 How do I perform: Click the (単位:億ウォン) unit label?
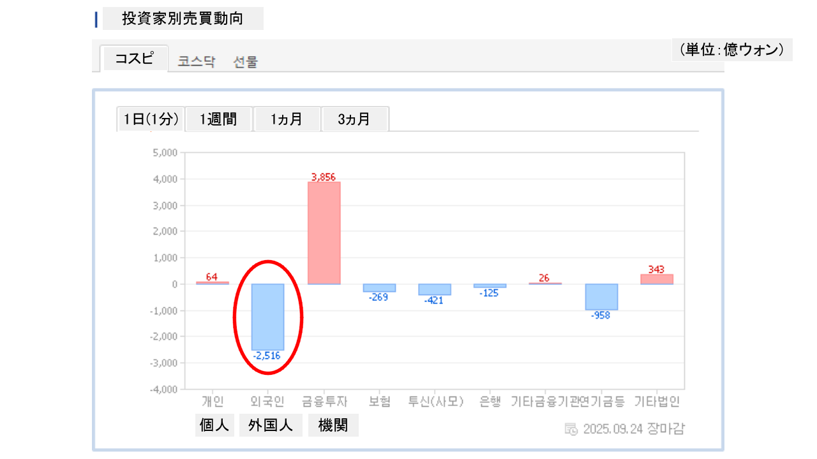coord(731,50)
